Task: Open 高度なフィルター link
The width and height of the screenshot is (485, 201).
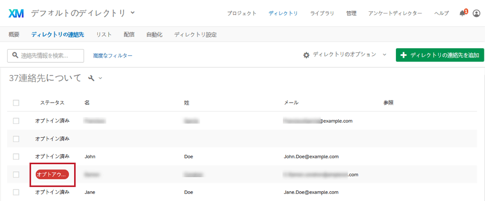Action: pyautogui.click(x=112, y=55)
